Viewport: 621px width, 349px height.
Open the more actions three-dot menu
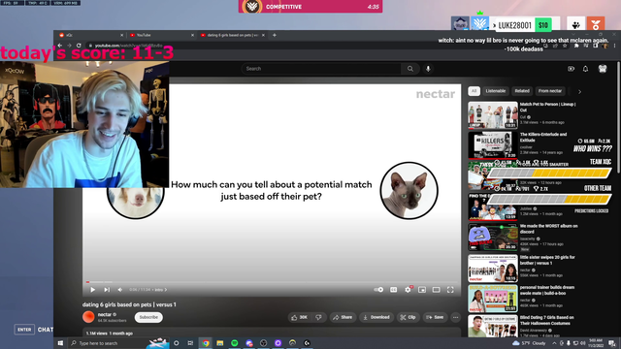[x=455, y=317]
